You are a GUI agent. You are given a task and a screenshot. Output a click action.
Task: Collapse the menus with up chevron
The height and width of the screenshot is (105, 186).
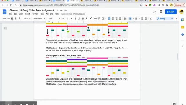[176, 19]
